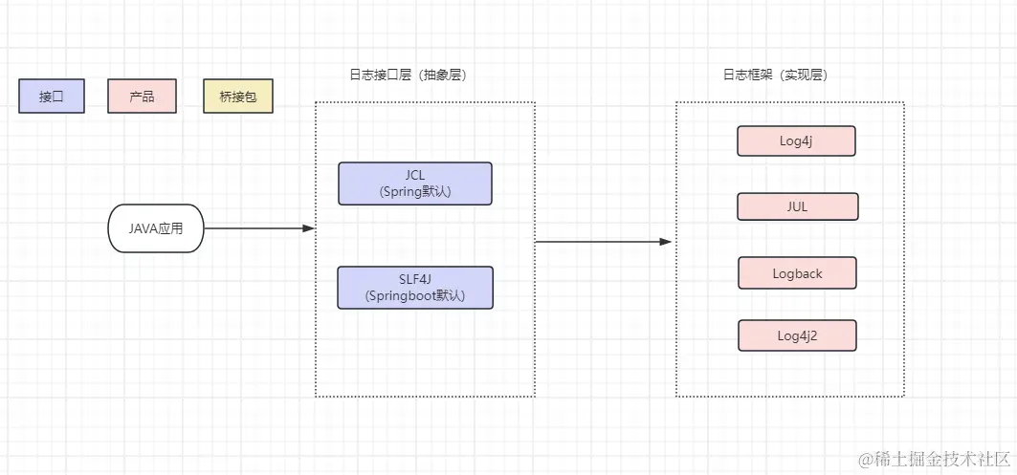Select the JCL (Spring默认) box
This screenshot has height=475, width=1017.
[x=415, y=184]
